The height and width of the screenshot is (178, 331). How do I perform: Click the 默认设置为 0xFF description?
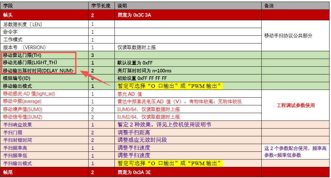click(x=135, y=63)
